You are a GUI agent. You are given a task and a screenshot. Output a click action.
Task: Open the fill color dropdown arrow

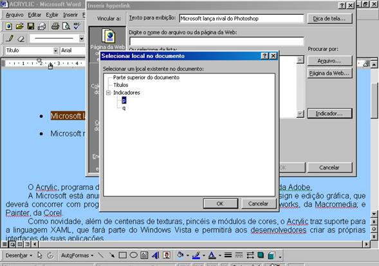point(187,255)
